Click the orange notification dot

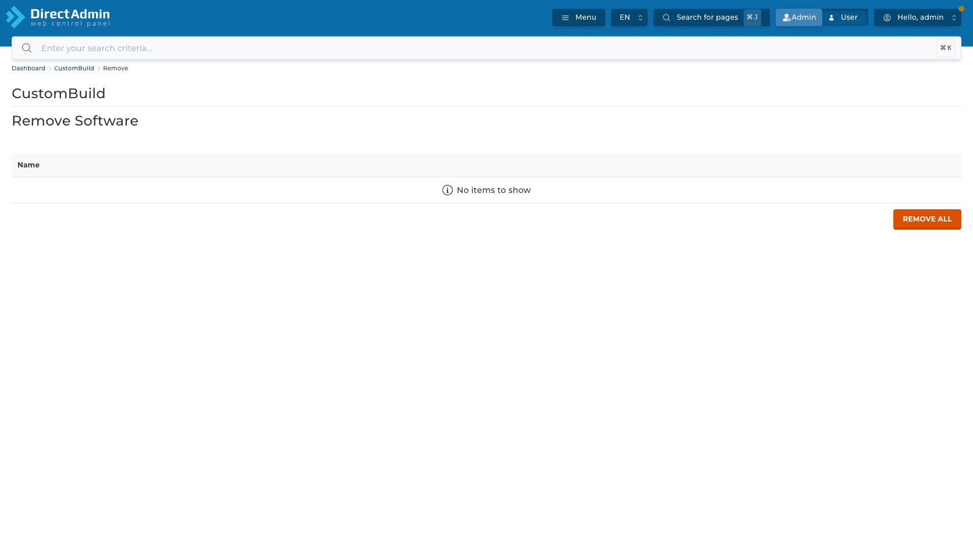click(961, 9)
